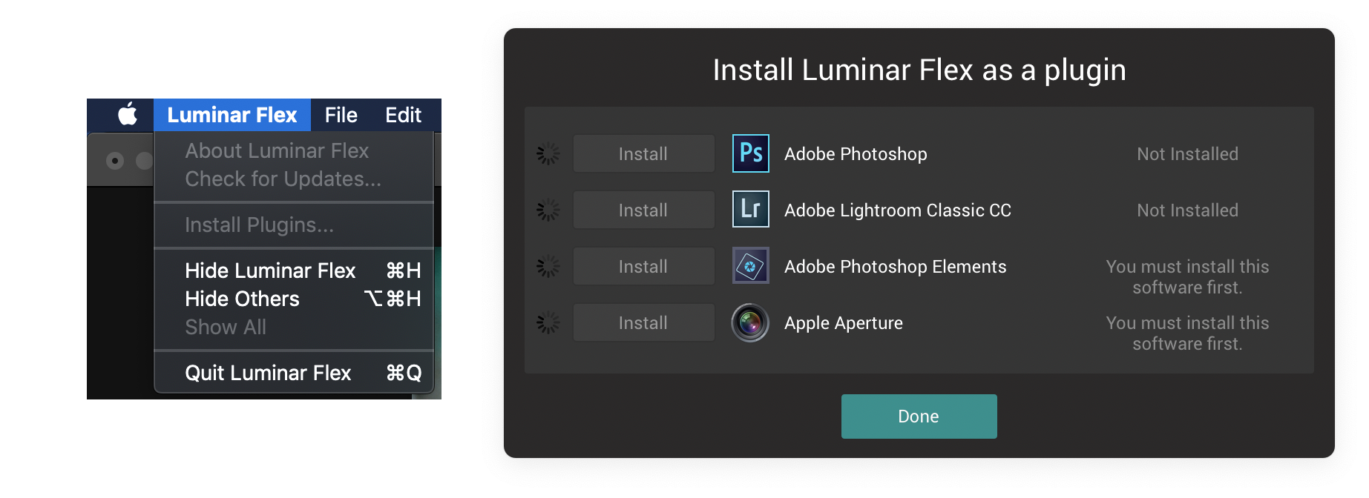Select About Luminar Flex
This screenshot has height=498, width=1369.
point(294,150)
